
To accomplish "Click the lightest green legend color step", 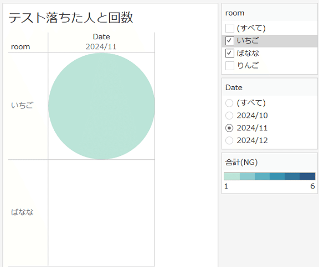I will (232, 176).
